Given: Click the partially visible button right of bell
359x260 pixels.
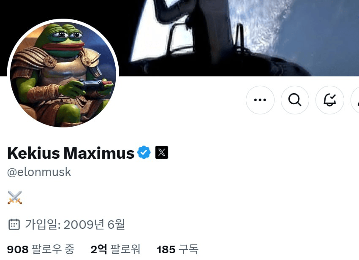Looking at the screenshot, I should 355,100.
